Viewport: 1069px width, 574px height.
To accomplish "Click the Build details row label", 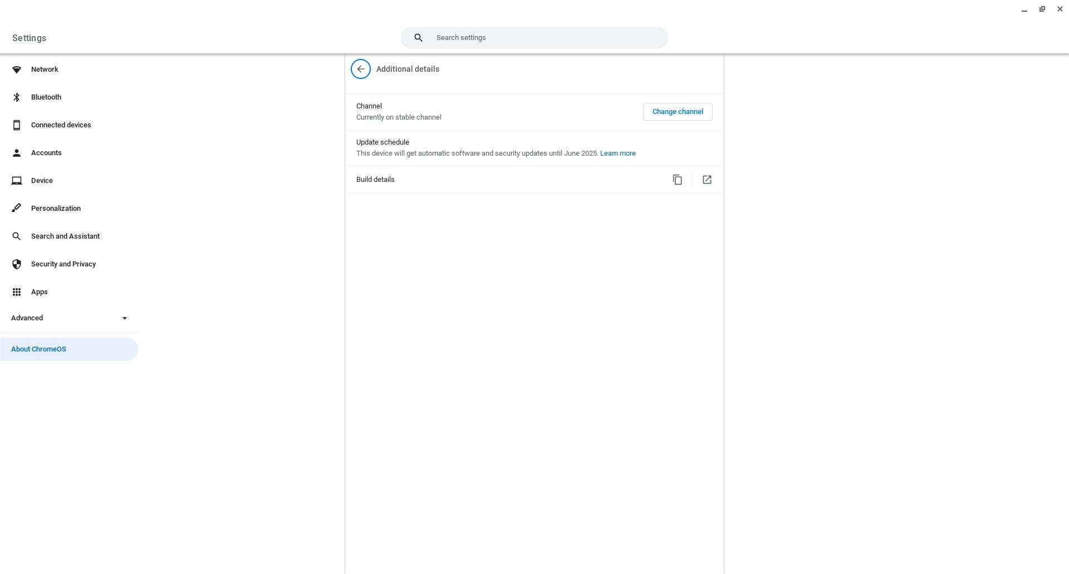I will click(x=375, y=180).
